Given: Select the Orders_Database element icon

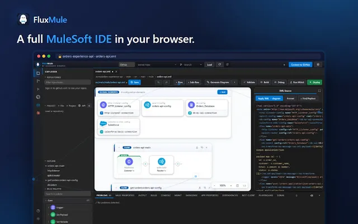Looking at the screenshot, I should [x=191, y=105].
